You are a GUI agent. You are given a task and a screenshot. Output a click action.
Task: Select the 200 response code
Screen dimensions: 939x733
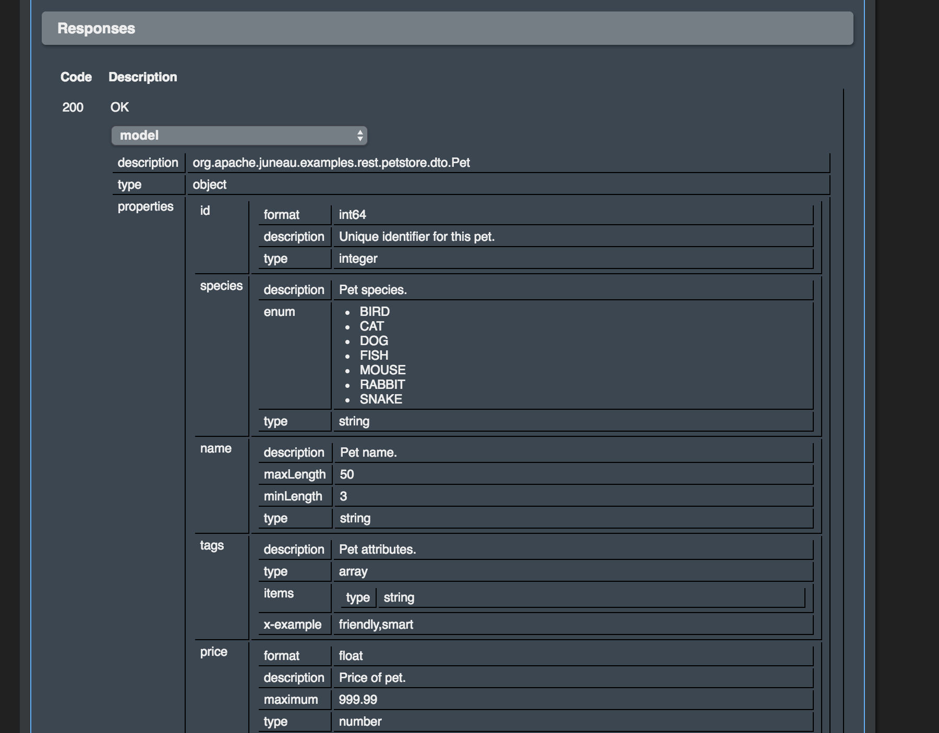(x=73, y=107)
